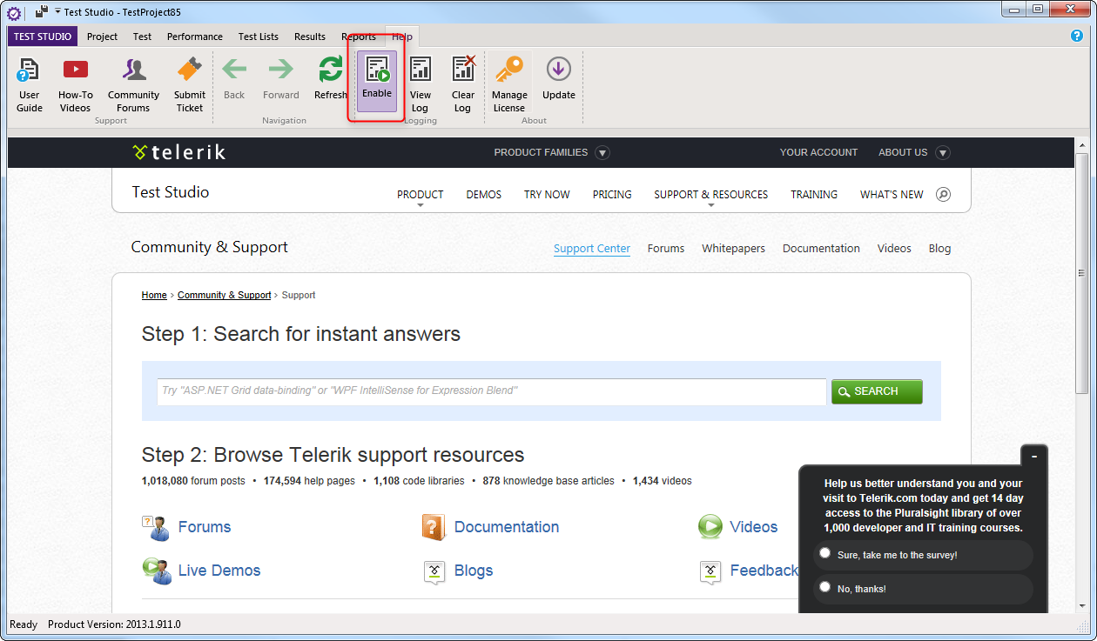Open the Forums text link below Step 2

205,527
